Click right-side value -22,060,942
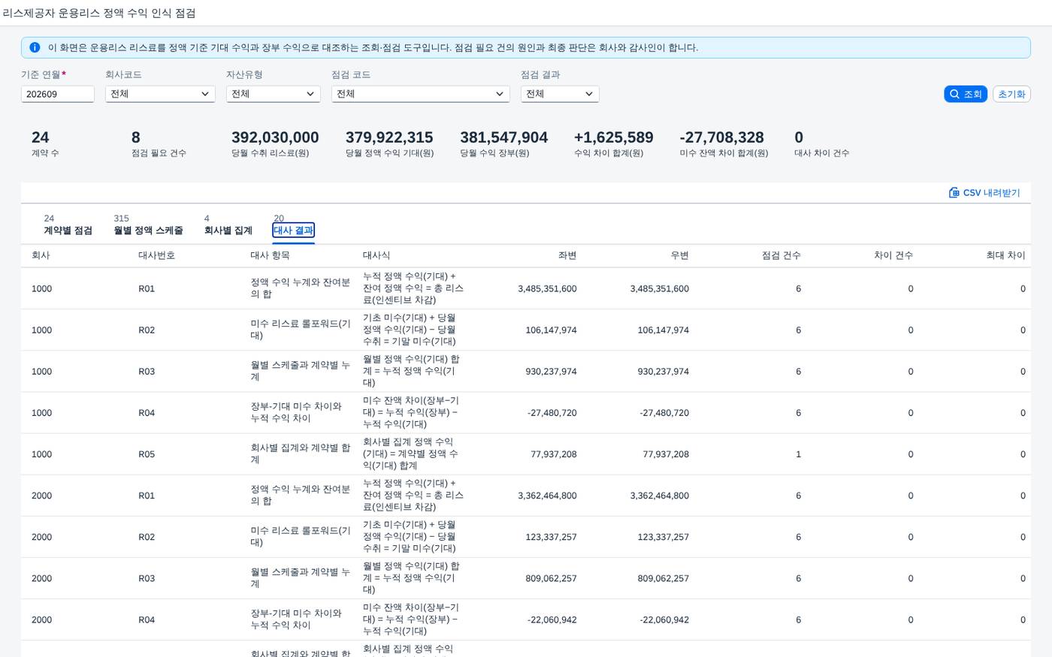 [664, 619]
